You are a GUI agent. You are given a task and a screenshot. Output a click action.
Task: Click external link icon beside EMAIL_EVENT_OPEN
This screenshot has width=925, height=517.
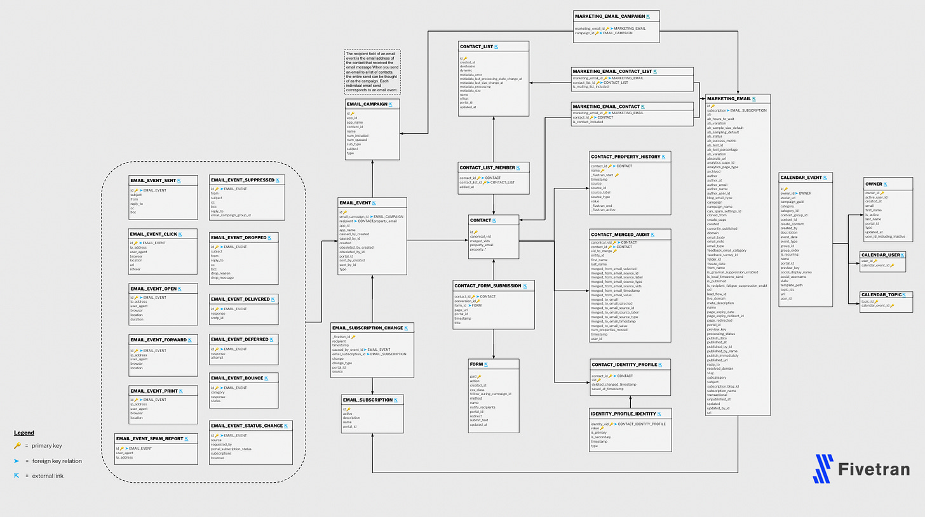180,289
